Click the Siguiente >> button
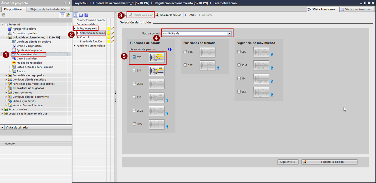376x183 pixels. [288, 162]
